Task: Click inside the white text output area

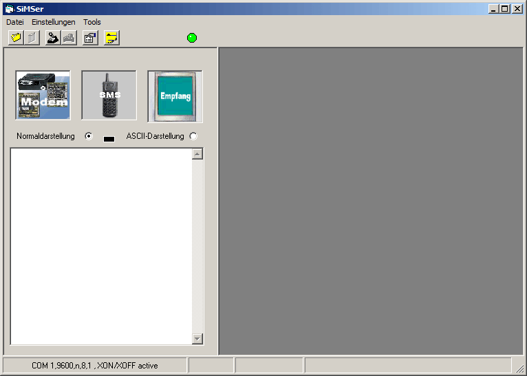Action: 101,246
